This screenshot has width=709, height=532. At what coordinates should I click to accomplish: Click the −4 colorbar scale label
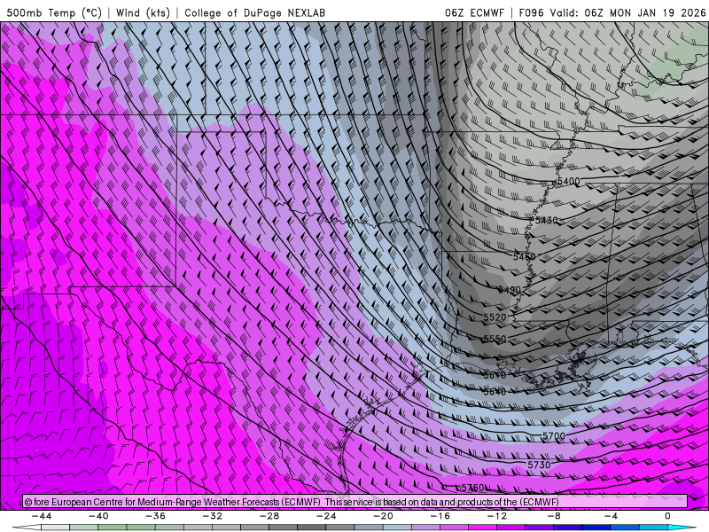[x=611, y=516]
